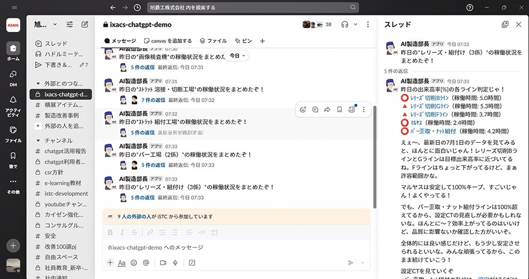Save the hovered message with the bookmark icon

[339, 110]
